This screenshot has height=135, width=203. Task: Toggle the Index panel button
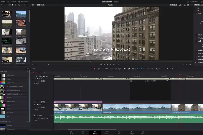12,2
